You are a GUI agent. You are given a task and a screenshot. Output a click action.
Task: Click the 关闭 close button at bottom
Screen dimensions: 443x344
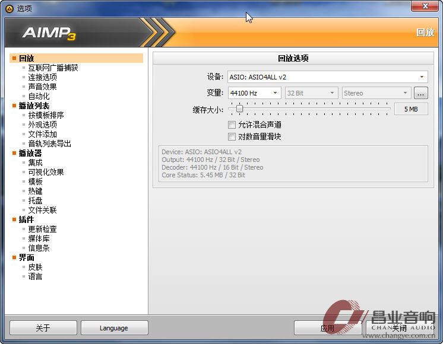coord(400,328)
